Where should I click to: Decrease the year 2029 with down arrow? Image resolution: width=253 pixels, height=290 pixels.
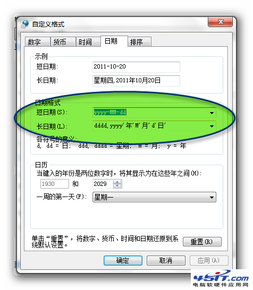pyautogui.click(x=117, y=186)
